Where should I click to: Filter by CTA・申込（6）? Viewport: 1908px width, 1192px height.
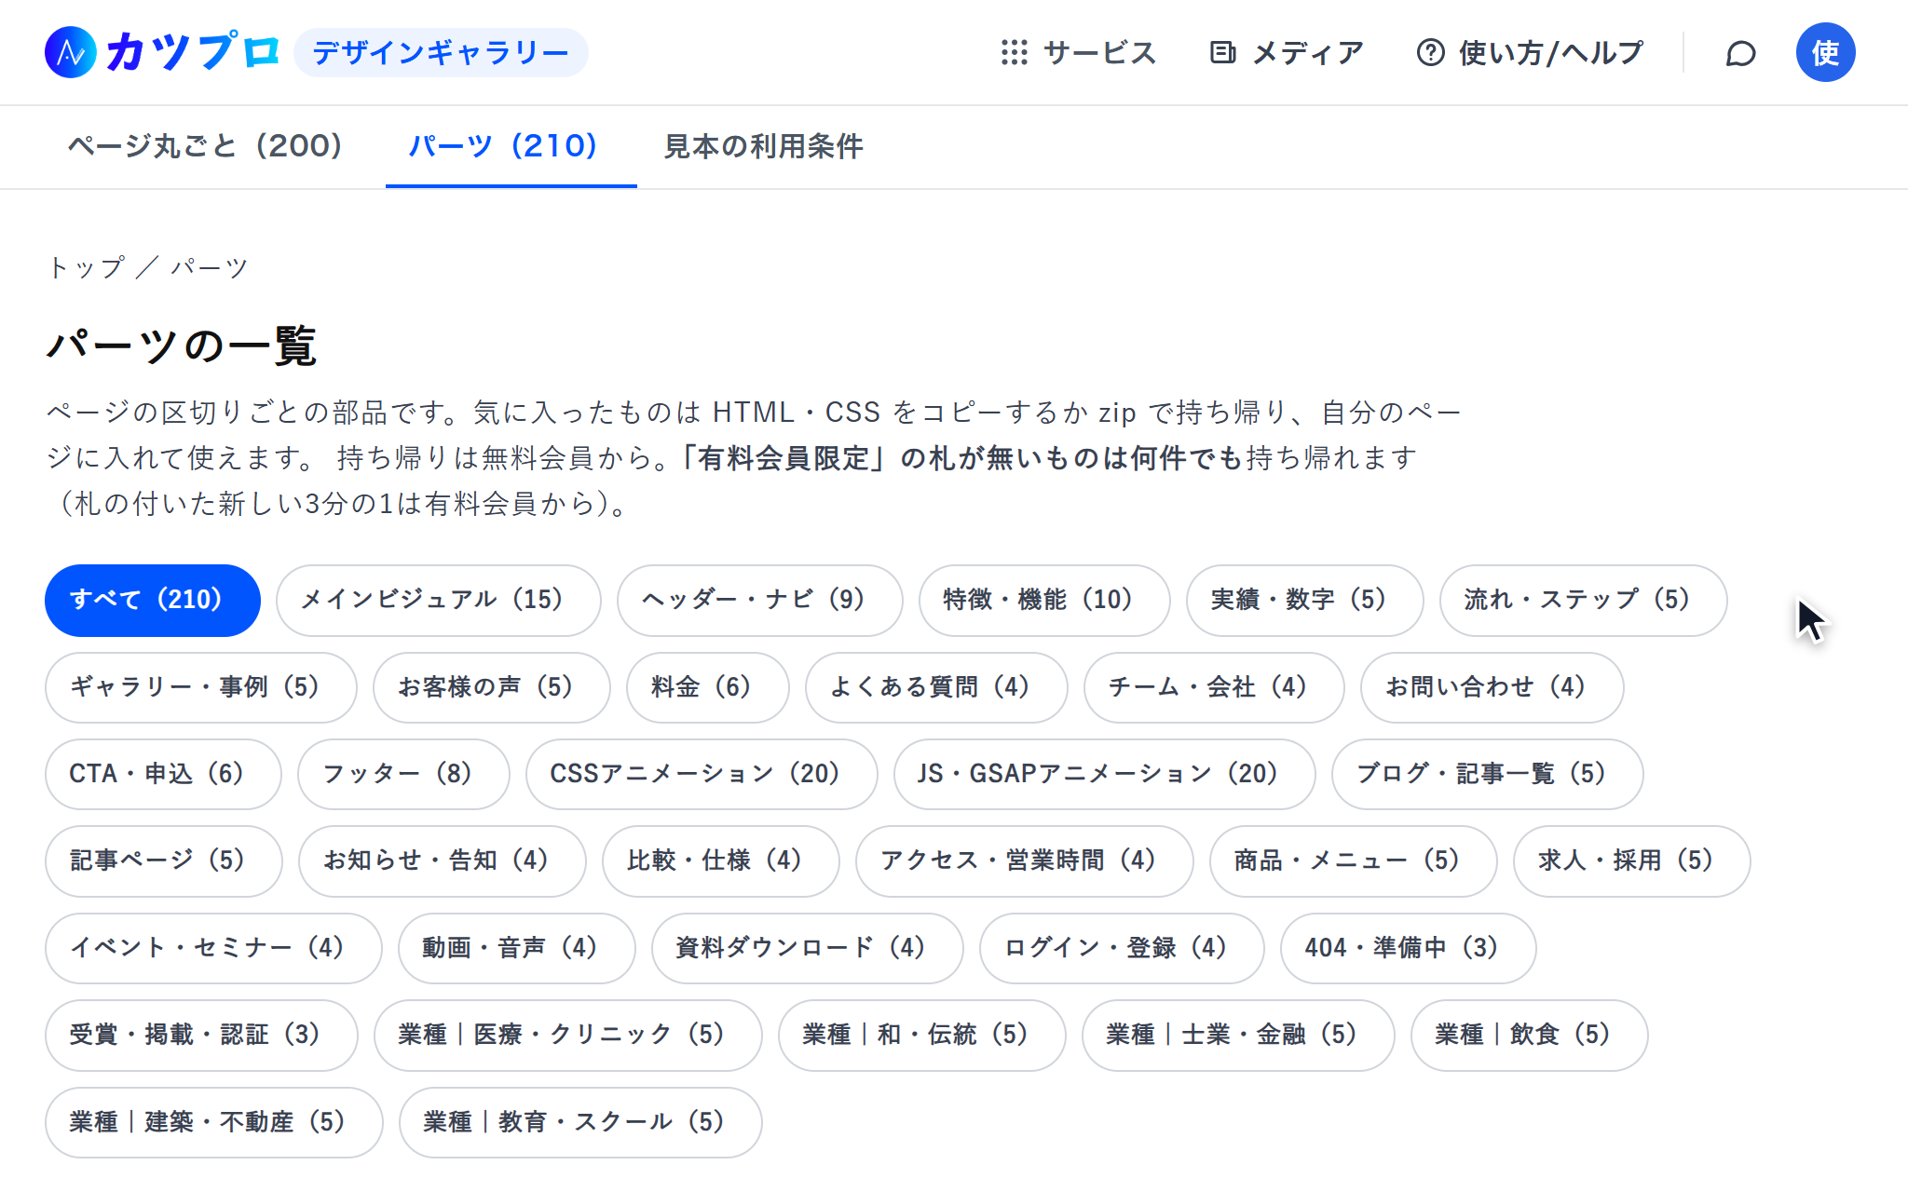(x=162, y=774)
